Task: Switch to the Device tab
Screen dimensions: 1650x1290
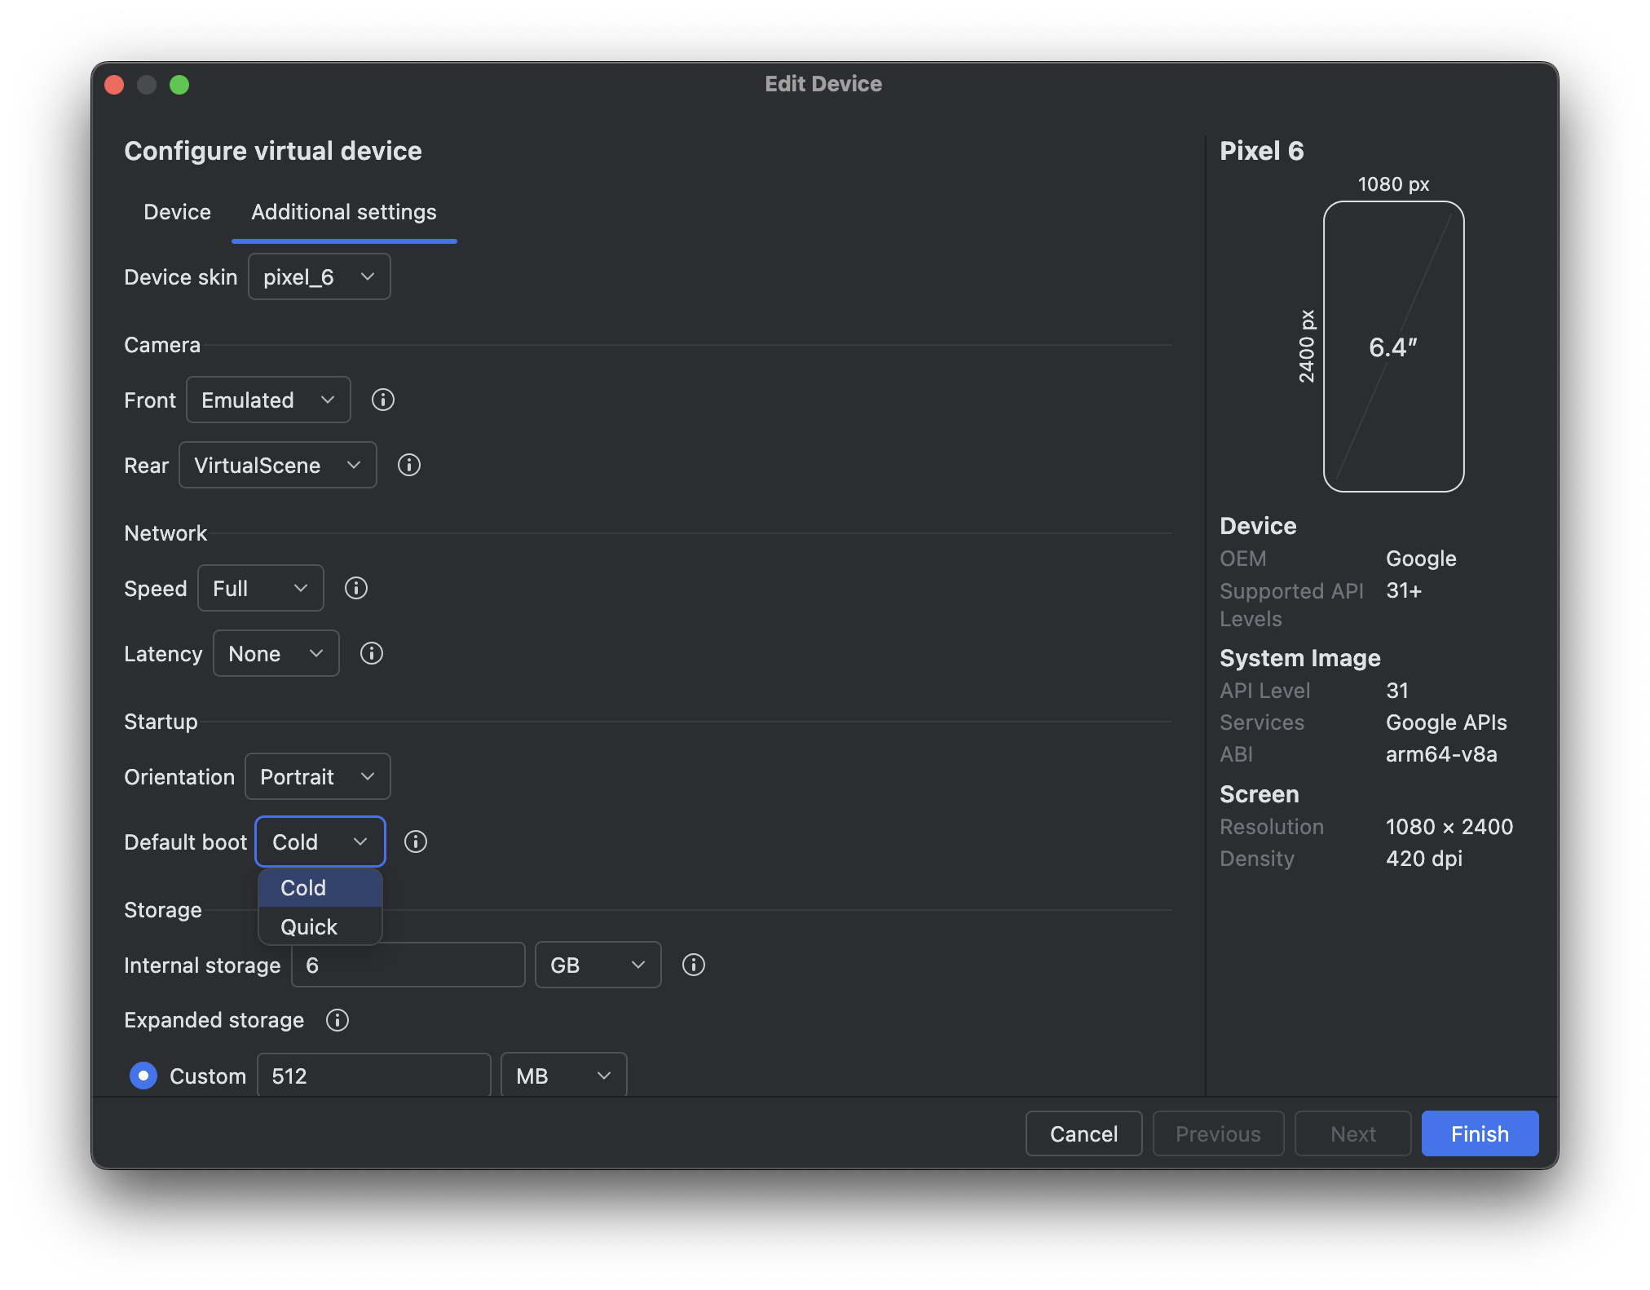Action: (177, 212)
